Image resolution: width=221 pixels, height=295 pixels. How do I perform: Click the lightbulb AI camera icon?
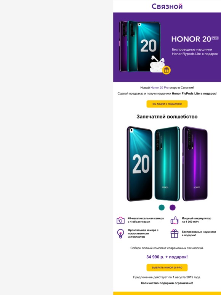[x=120, y=234]
